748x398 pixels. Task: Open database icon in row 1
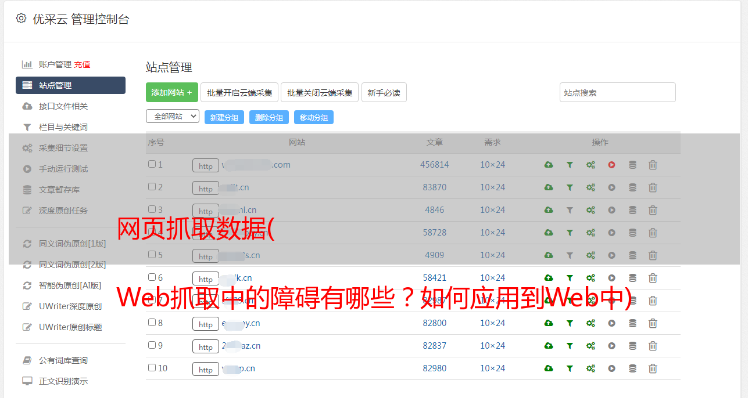coord(632,165)
